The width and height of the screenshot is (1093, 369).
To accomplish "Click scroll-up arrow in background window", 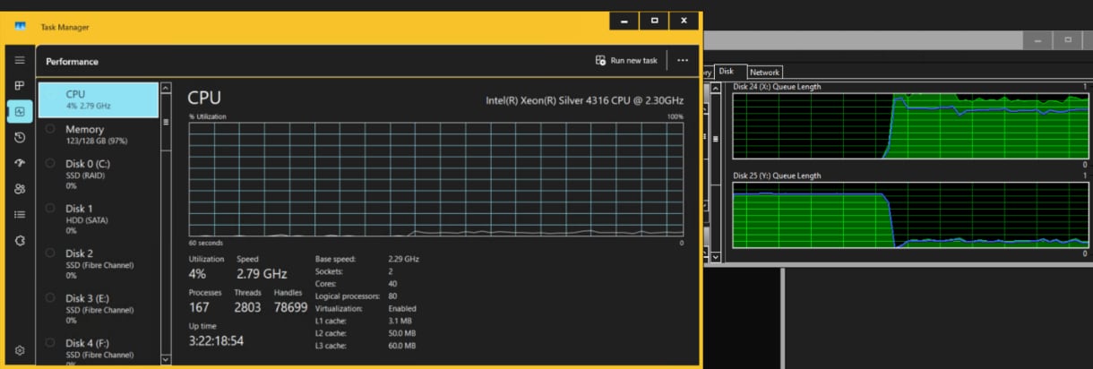I will pos(715,88).
